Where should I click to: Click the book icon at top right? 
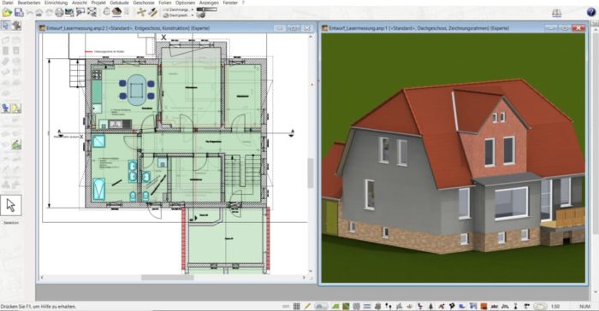(556, 13)
